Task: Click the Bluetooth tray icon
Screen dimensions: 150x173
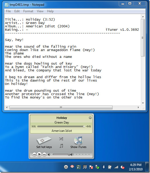Action: [104, 167]
